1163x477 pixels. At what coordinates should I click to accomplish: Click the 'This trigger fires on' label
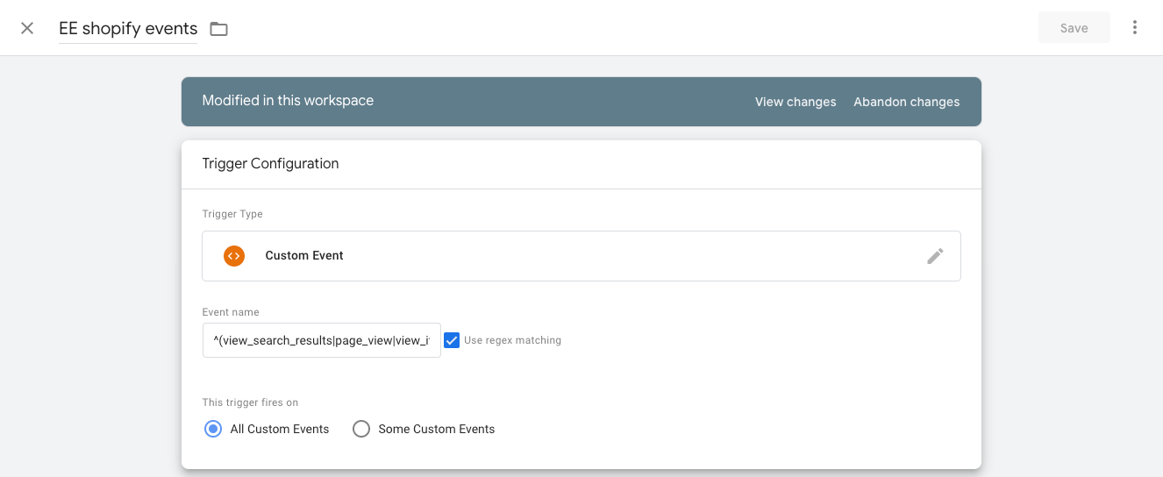(250, 402)
